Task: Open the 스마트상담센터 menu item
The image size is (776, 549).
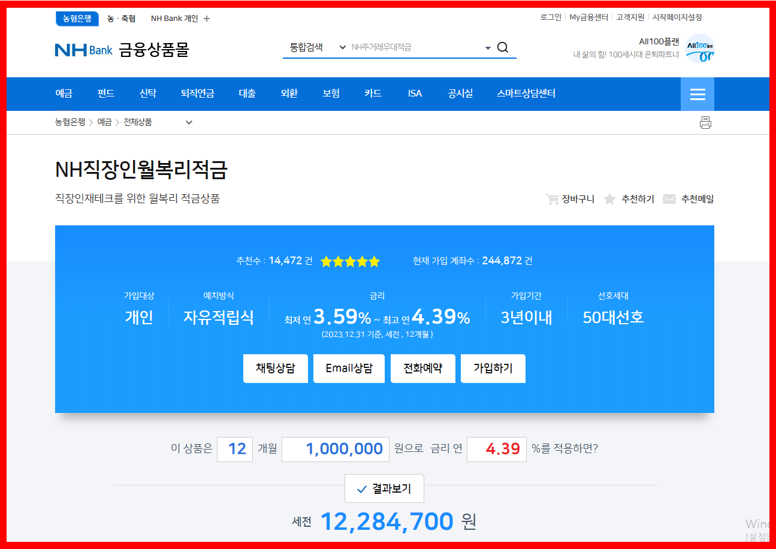Action: tap(526, 93)
